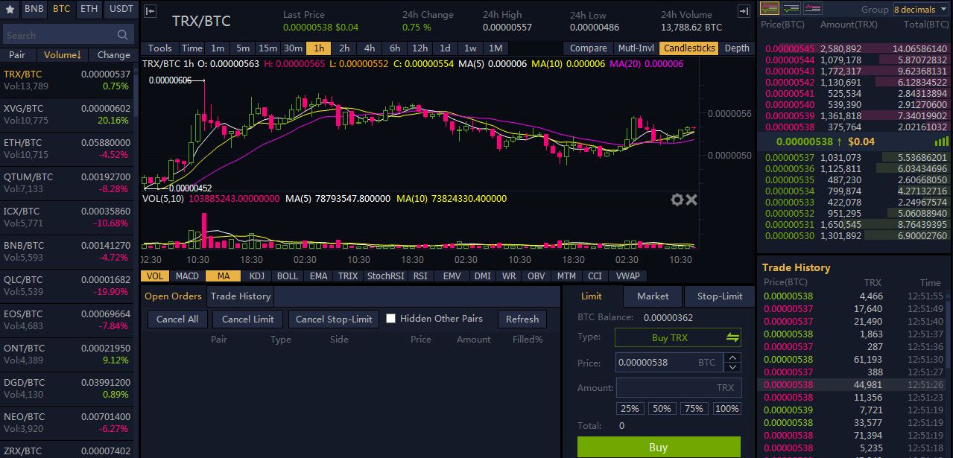Increase price with the up stepper
This screenshot has width=953, height=458.
pyautogui.click(x=733, y=358)
